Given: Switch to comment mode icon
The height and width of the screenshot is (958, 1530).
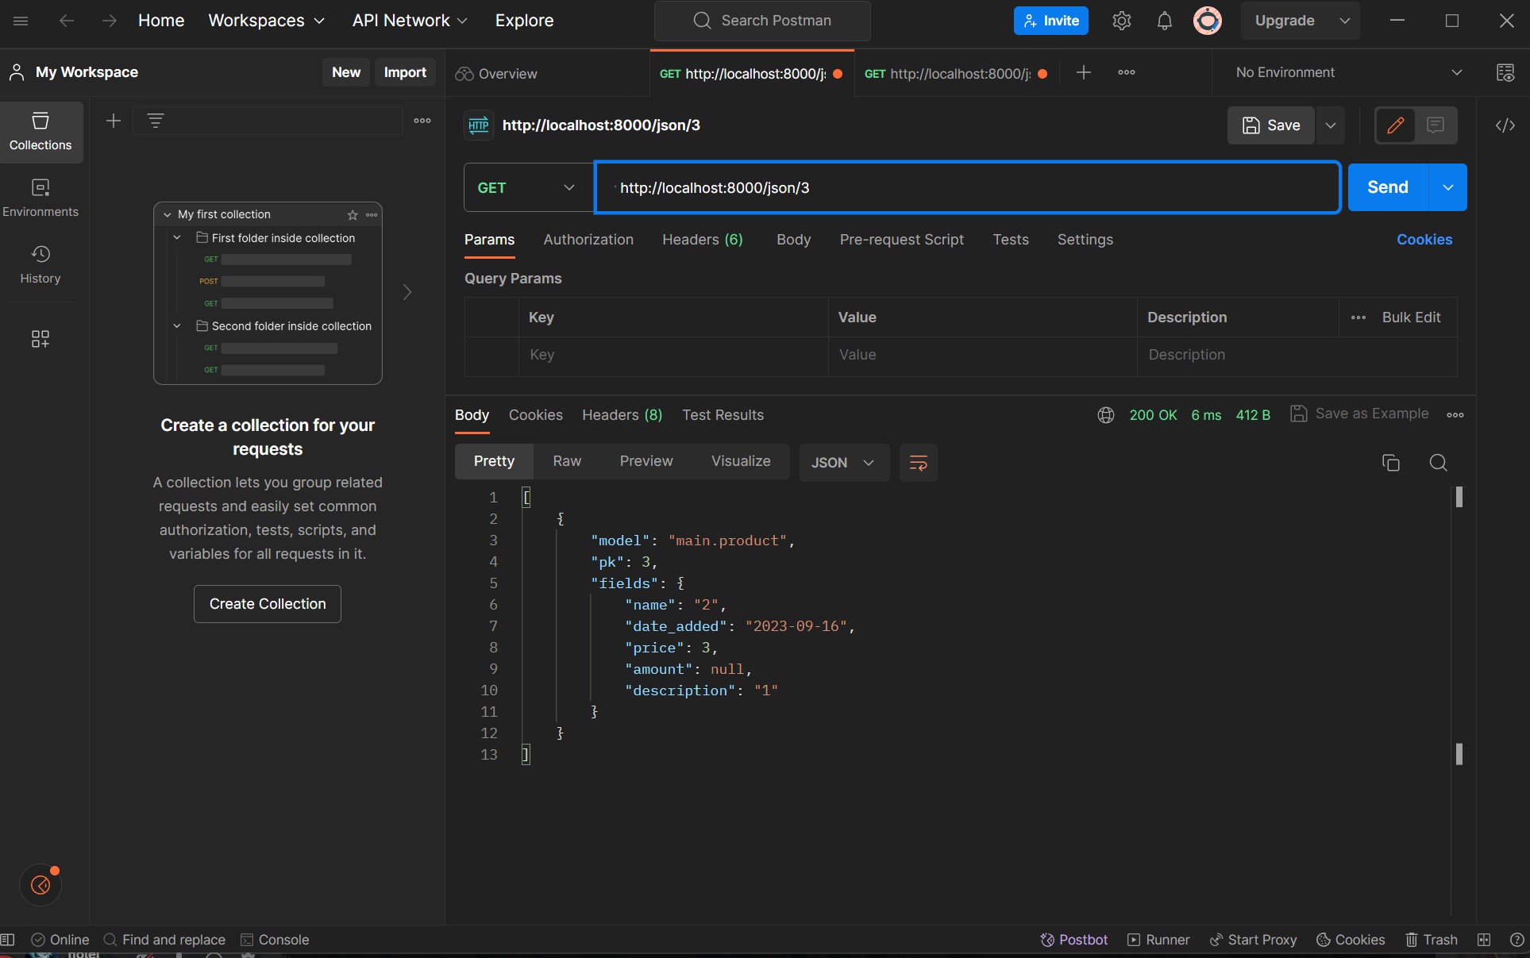Looking at the screenshot, I should pos(1435,125).
